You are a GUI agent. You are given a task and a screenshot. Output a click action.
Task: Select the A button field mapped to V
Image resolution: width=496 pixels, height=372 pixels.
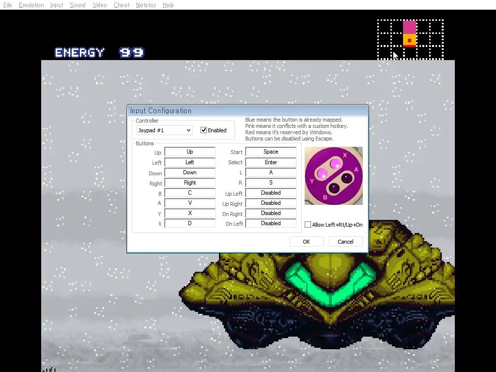pyautogui.click(x=190, y=203)
